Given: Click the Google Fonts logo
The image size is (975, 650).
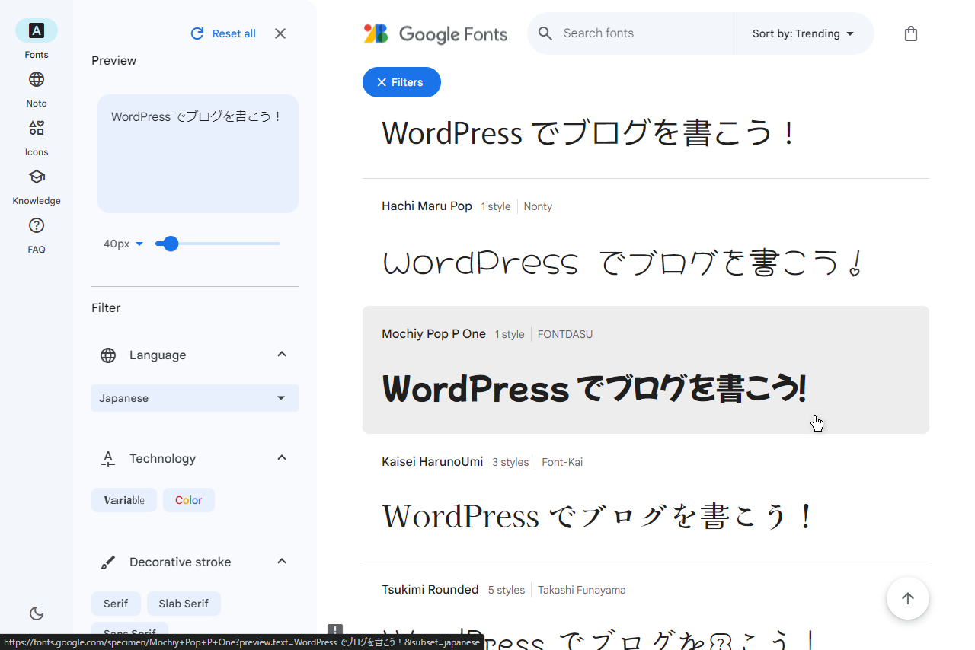Looking at the screenshot, I should [435, 33].
